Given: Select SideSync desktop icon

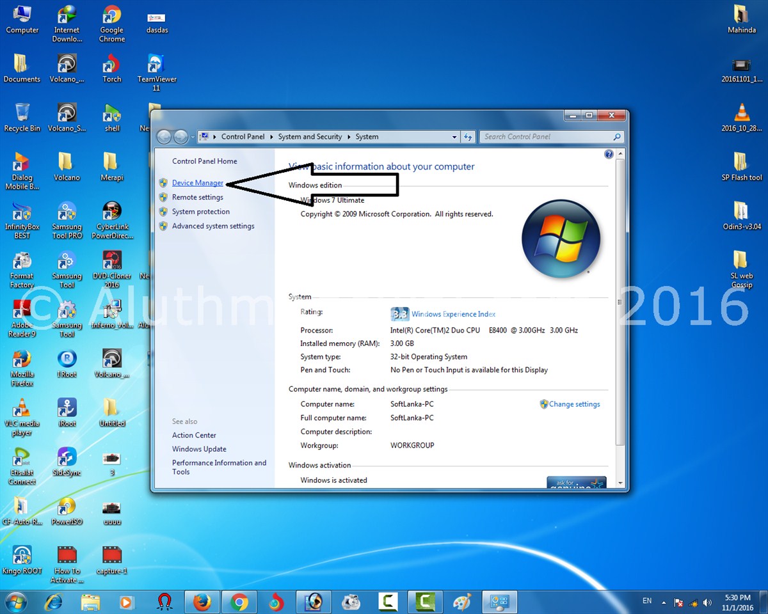Looking at the screenshot, I should (x=67, y=462).
